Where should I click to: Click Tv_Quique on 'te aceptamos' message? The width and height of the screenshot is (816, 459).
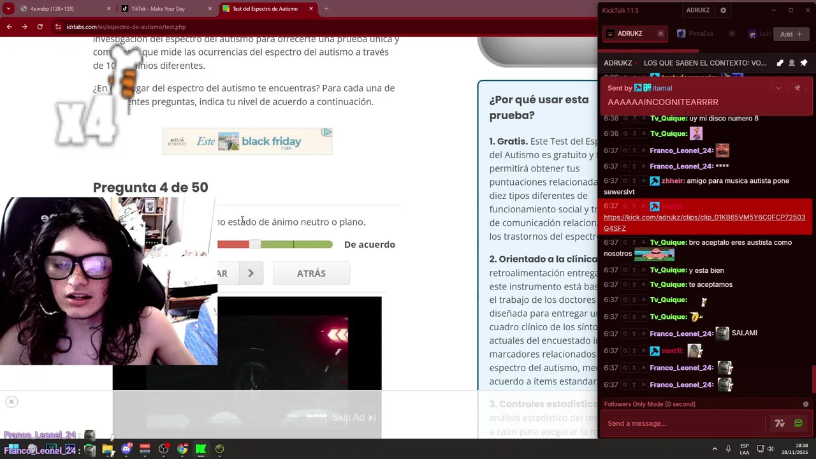click(x=668, y=284)
